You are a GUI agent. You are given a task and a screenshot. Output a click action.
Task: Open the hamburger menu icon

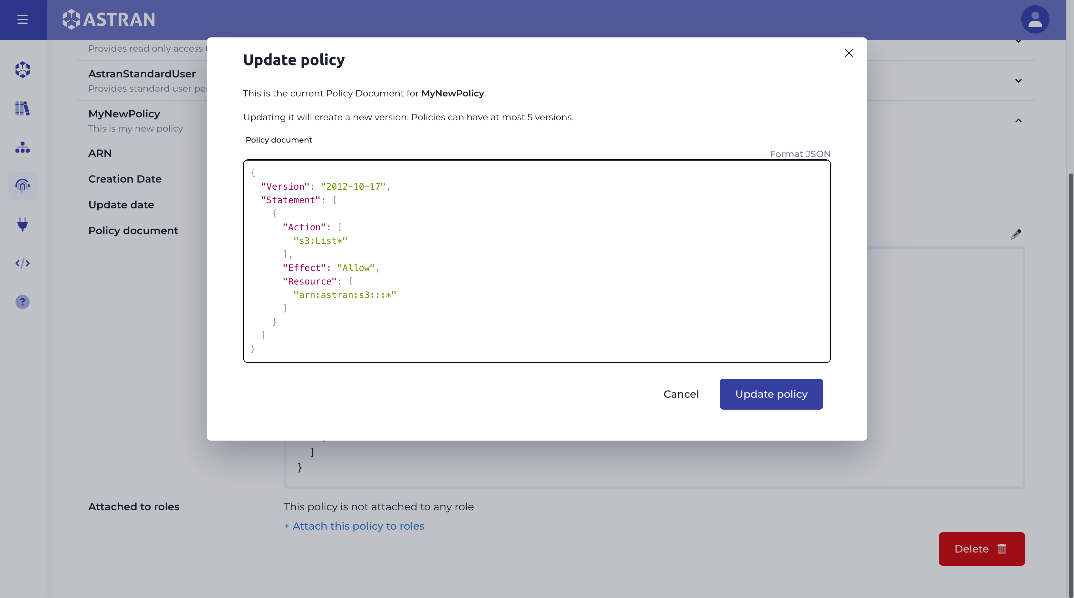click(22, 19)
